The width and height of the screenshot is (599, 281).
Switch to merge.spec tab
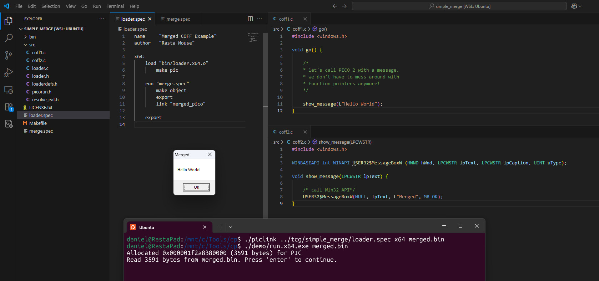pos(178,19)
